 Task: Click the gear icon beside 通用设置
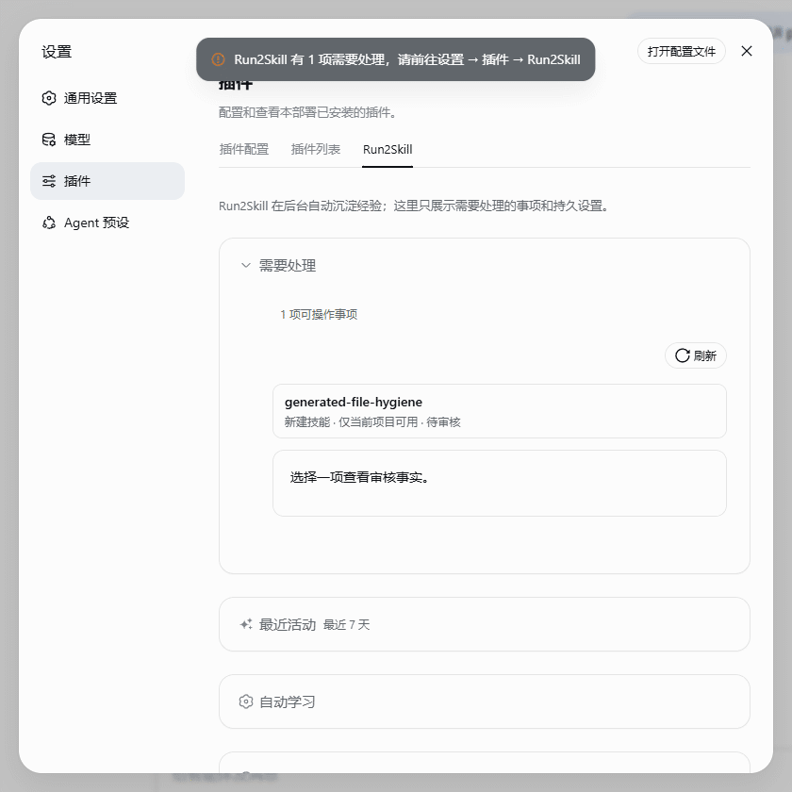pyautogui.click(x=49, y=98)
